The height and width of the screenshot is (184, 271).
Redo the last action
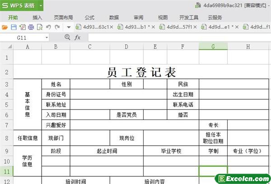(x=57, y=27)
